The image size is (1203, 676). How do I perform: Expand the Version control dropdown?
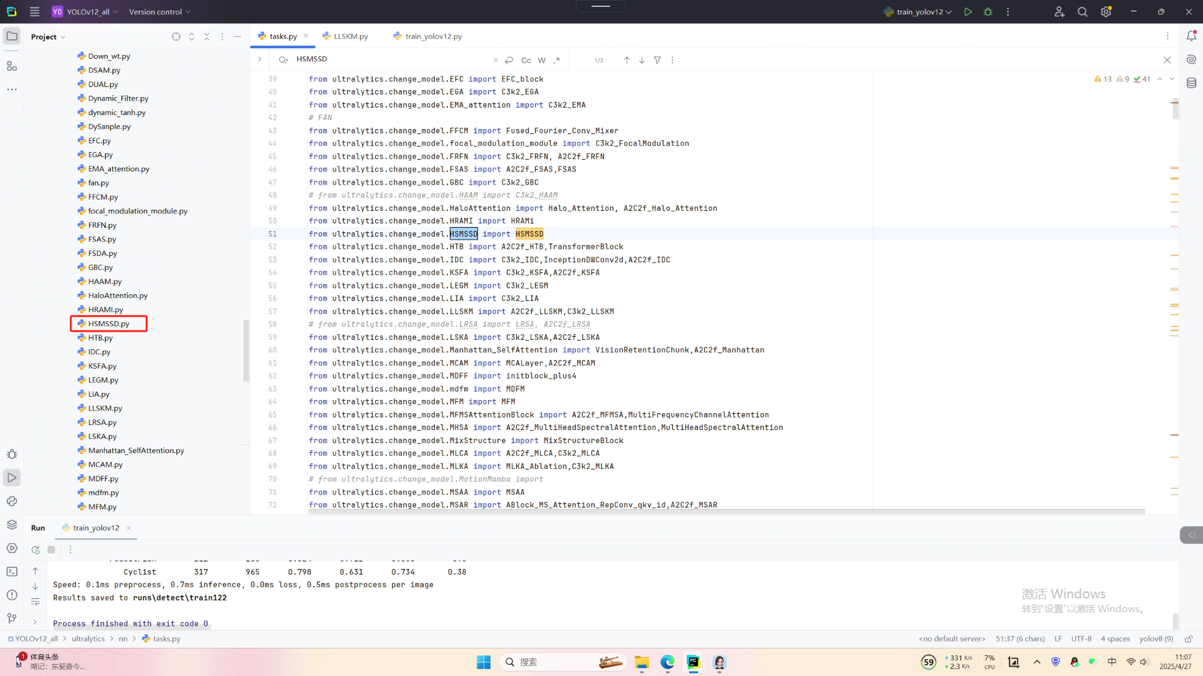159,12
